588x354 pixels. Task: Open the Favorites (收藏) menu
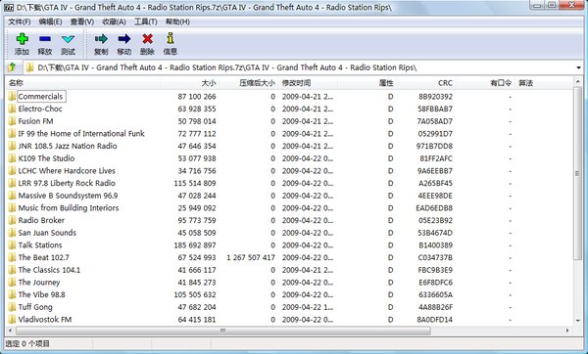click(x=114, y=22)
